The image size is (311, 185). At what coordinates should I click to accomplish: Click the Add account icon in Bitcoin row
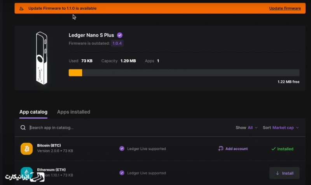[x=220, y=149]
